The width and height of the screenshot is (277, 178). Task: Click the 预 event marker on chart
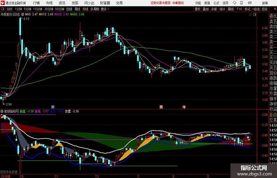pos(161,107)
